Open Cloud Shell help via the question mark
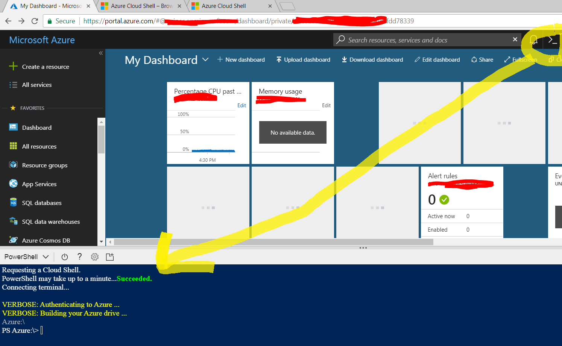 coord(79,256)
